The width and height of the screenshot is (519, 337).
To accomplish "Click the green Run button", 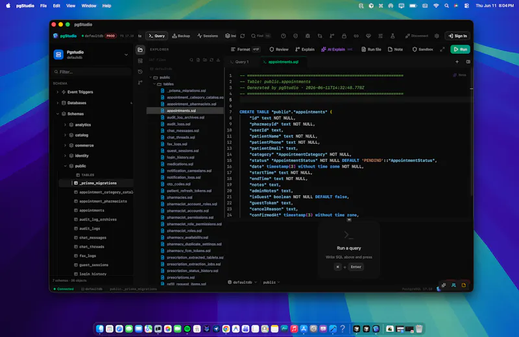I will [x=460, y=49].
